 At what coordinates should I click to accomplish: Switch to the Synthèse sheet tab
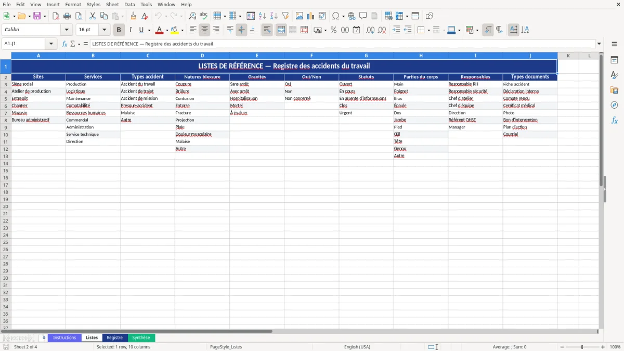[141, 338]
